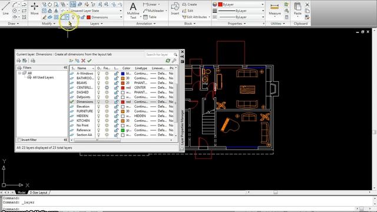Screen dimensions: 377x212
Task: Toggle on/off bulb for HIDDEN layer
Action: (98, 116)
